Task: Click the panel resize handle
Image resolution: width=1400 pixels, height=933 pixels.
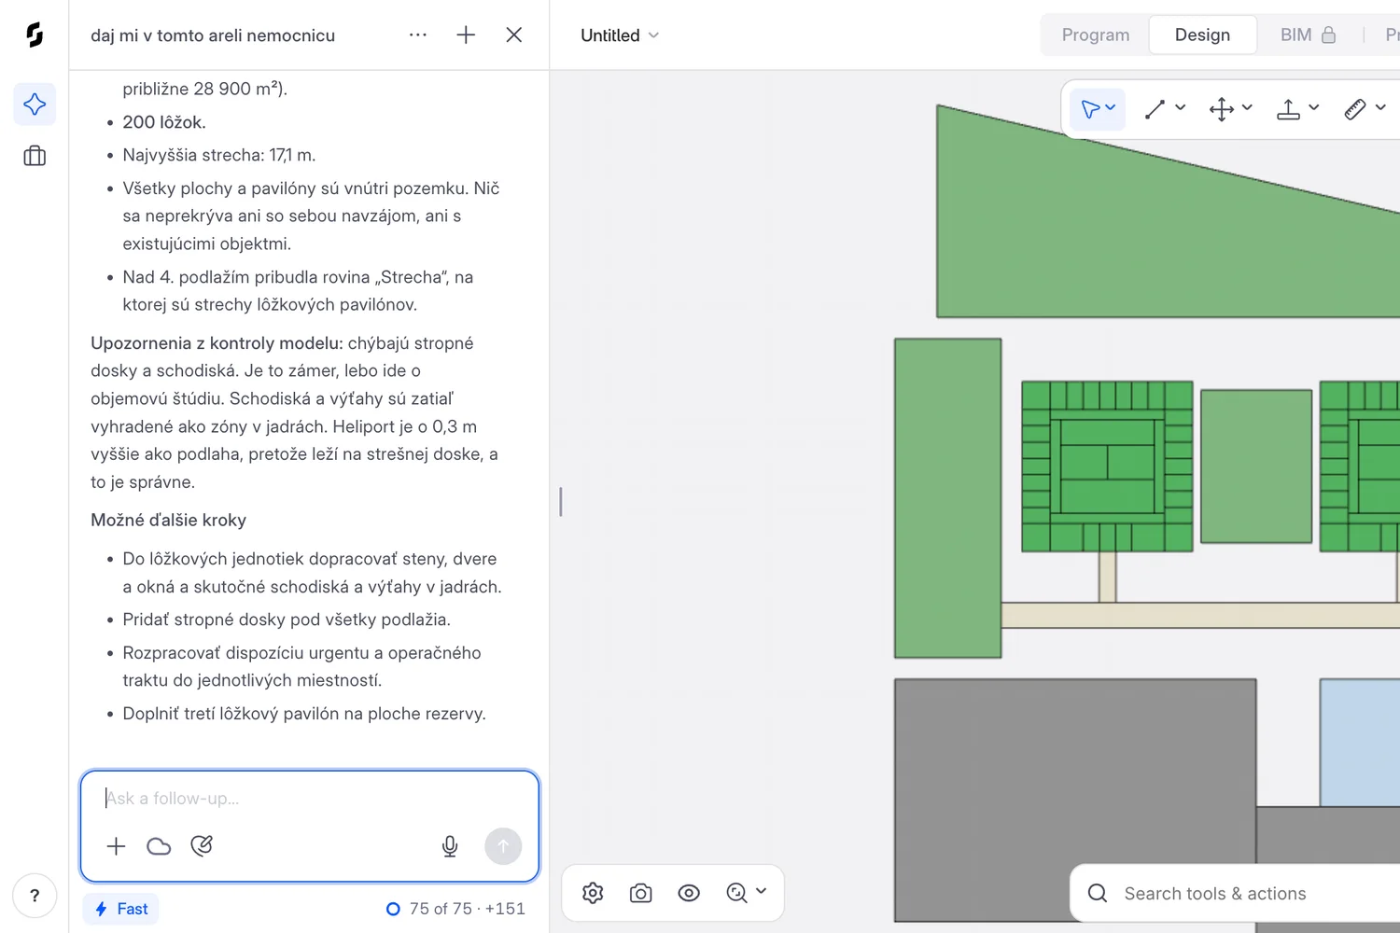Action: coord(560,502)
